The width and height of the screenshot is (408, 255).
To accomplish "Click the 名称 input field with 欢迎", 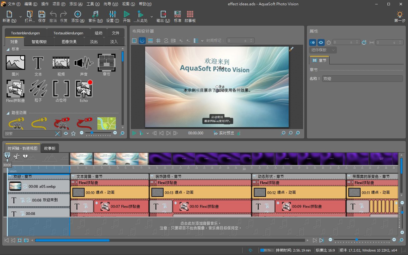I will point(362,79).
